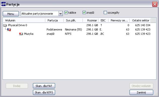Open the Aktualne partycjonowanie dropdown arrow
This screenshot has height=97, width=159.
[61, 14]
